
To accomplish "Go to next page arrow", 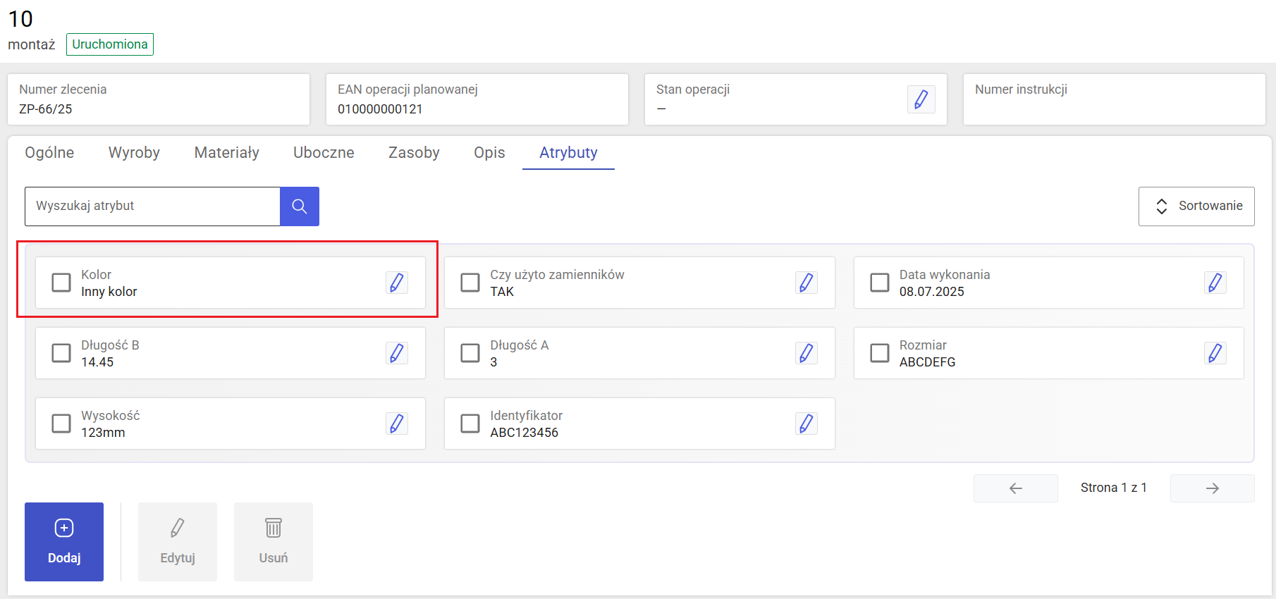I will click(1212, 488).
